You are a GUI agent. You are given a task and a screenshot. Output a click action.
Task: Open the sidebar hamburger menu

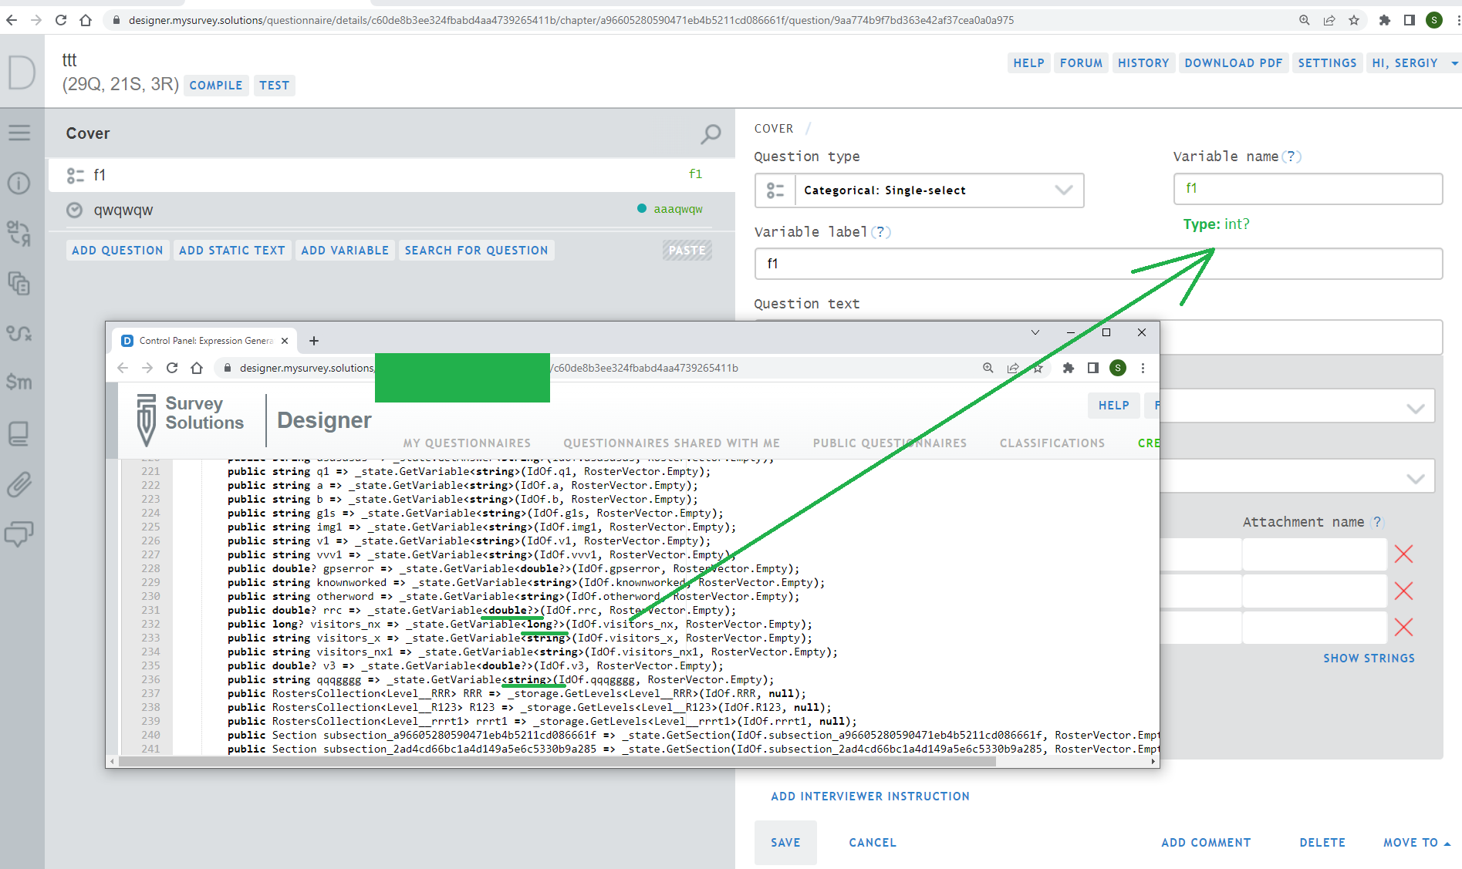click(20, 132)
